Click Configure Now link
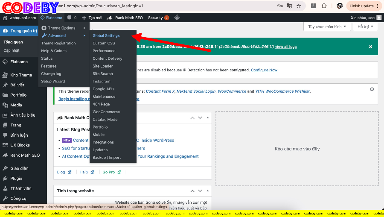384x217 pixels. 264,70
